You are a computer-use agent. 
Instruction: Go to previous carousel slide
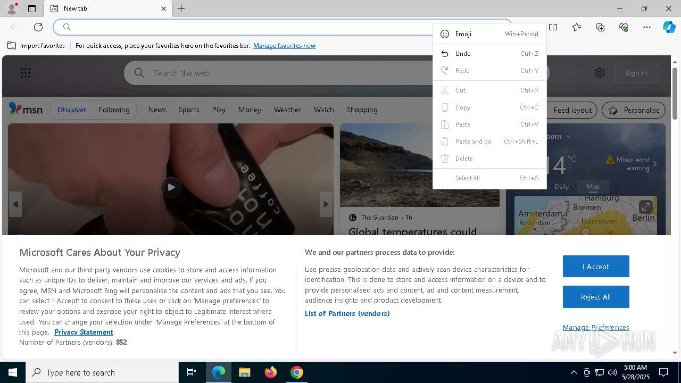[15, 204]
